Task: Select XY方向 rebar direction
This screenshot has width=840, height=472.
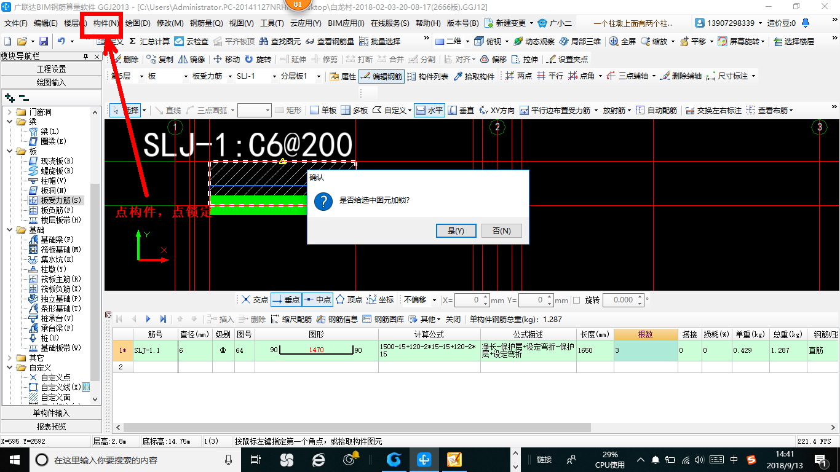Action: click(496, 111)
